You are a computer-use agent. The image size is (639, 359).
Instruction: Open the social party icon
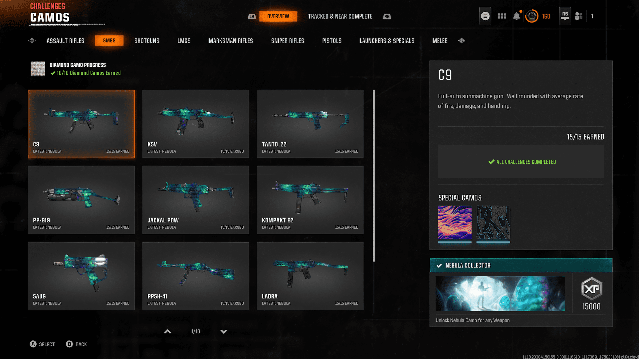579,16
